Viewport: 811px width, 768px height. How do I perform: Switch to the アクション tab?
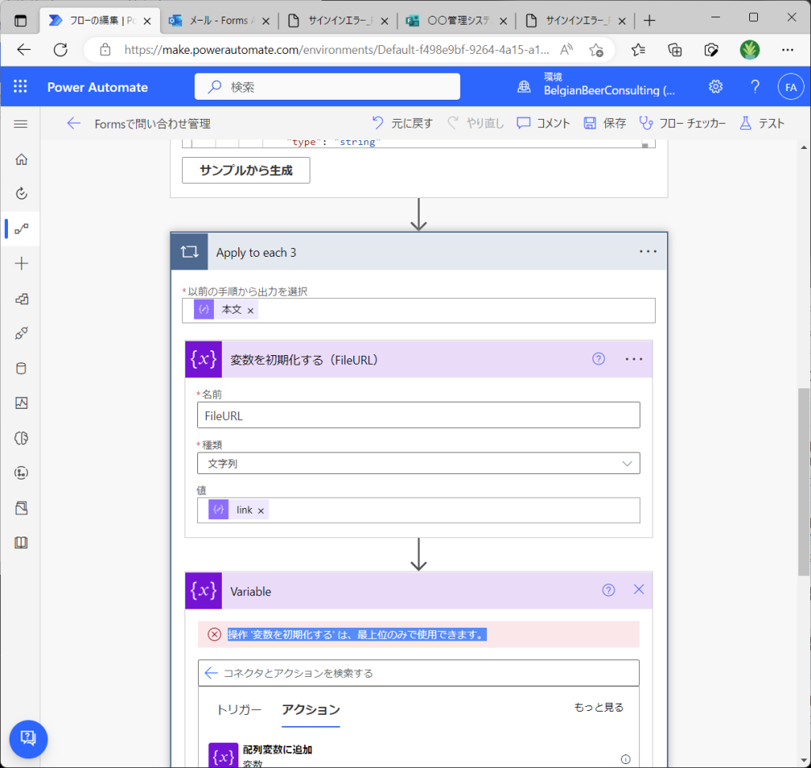coord(310,709)
